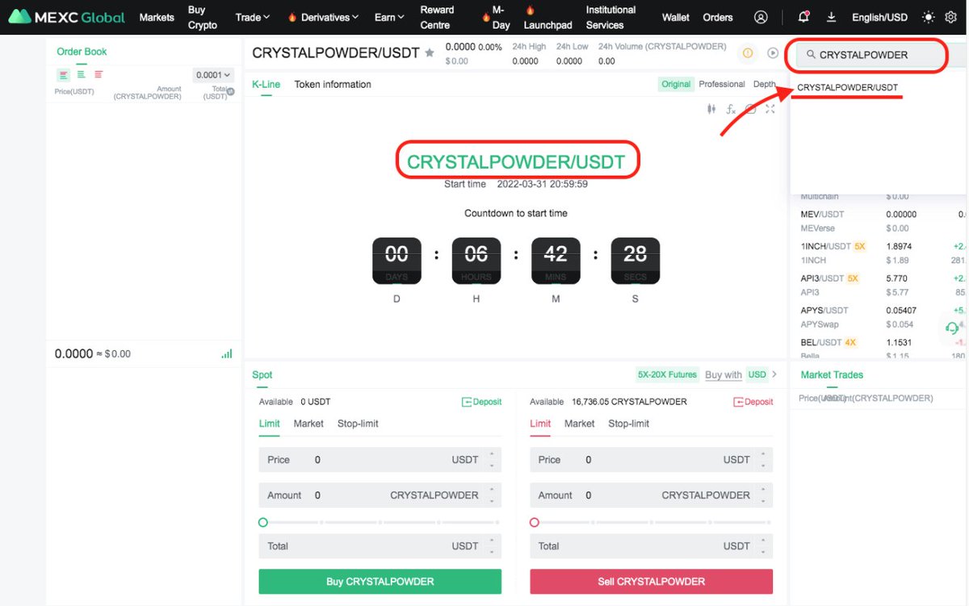The image size is (969, 606).
Task: Show both buy and sell orders view
Action: coord(64,74)
